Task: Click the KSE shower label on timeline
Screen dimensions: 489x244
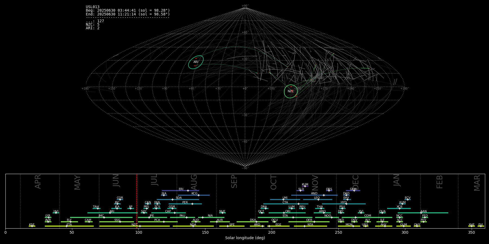Action: (32, 225)
